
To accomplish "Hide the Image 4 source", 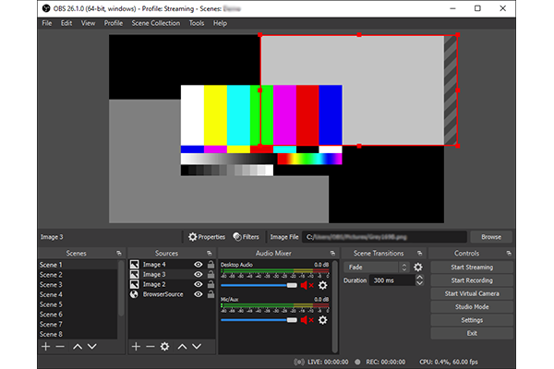I will pos(198,265).
